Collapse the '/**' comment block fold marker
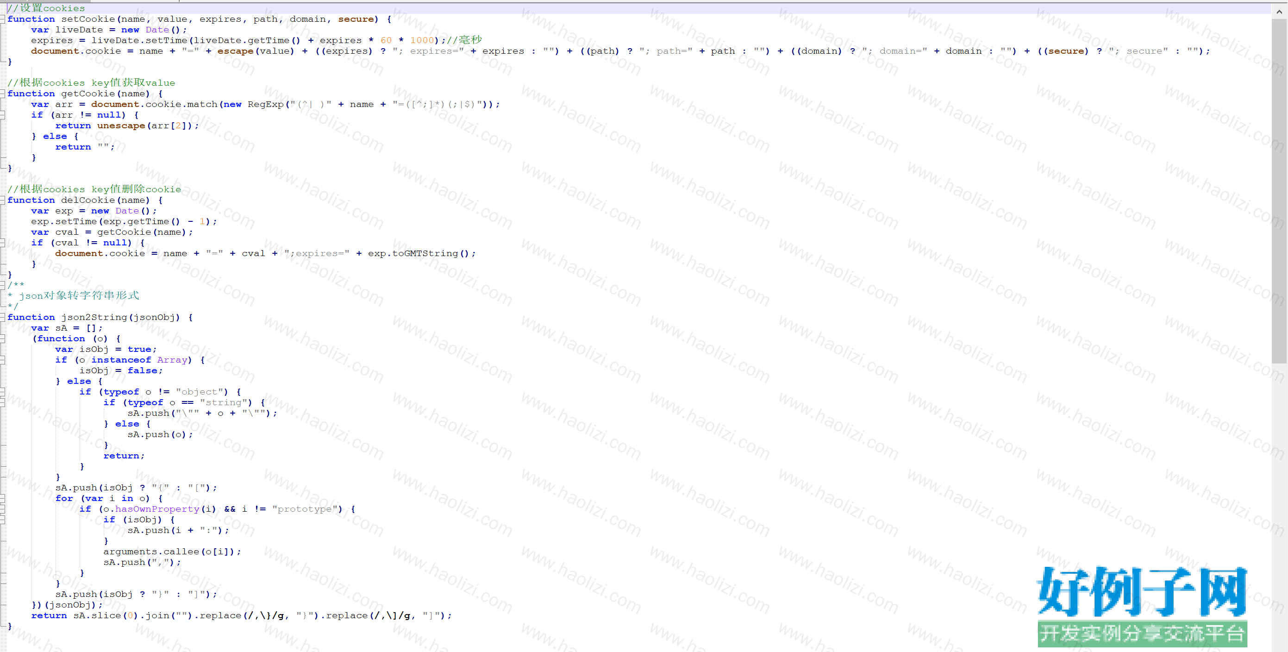1288x652 pixels. [x=2, y=285]
